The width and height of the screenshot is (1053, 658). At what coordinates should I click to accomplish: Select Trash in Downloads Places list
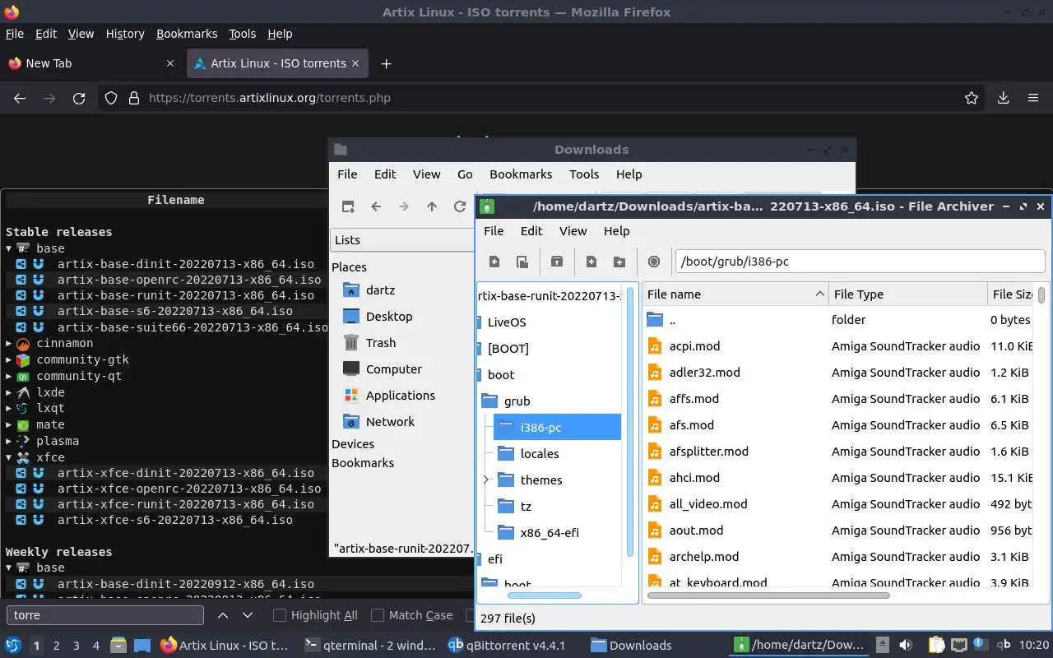(x=381, y=343)
